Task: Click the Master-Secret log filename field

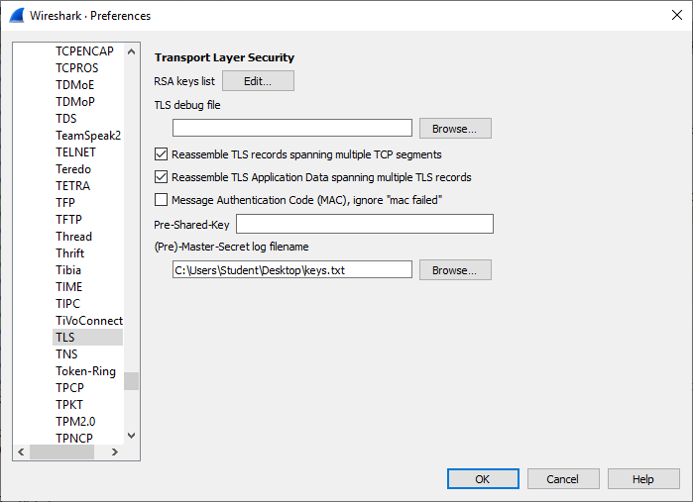Action: point(292,269)
